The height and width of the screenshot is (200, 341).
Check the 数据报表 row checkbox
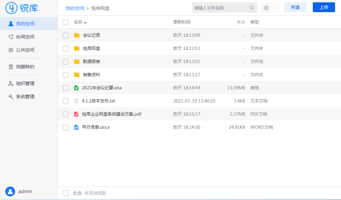point(66,62)
